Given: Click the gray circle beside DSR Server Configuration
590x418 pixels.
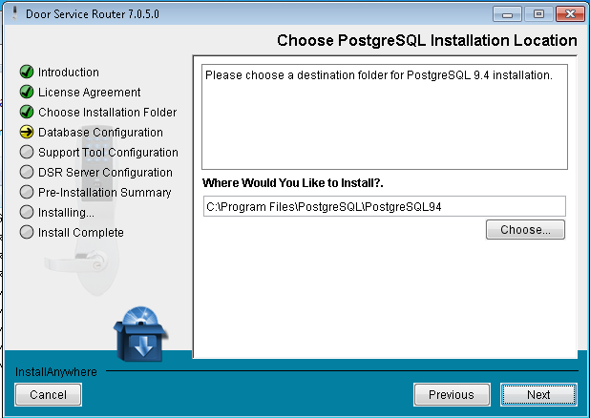Looking at the screenshot, I should click(x=27, y=172).
